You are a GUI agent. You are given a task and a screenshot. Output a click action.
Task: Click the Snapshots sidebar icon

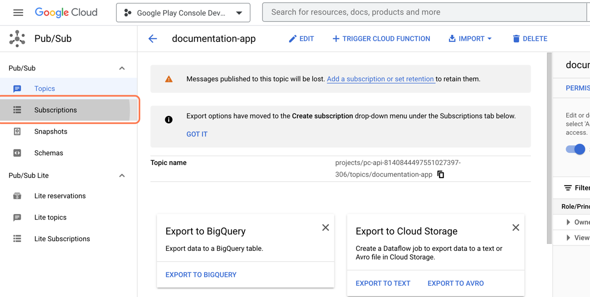(17, 132)
